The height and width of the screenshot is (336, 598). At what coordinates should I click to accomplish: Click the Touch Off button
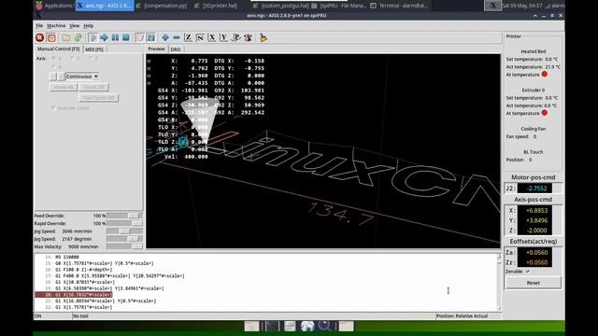(x=93, y=87)
